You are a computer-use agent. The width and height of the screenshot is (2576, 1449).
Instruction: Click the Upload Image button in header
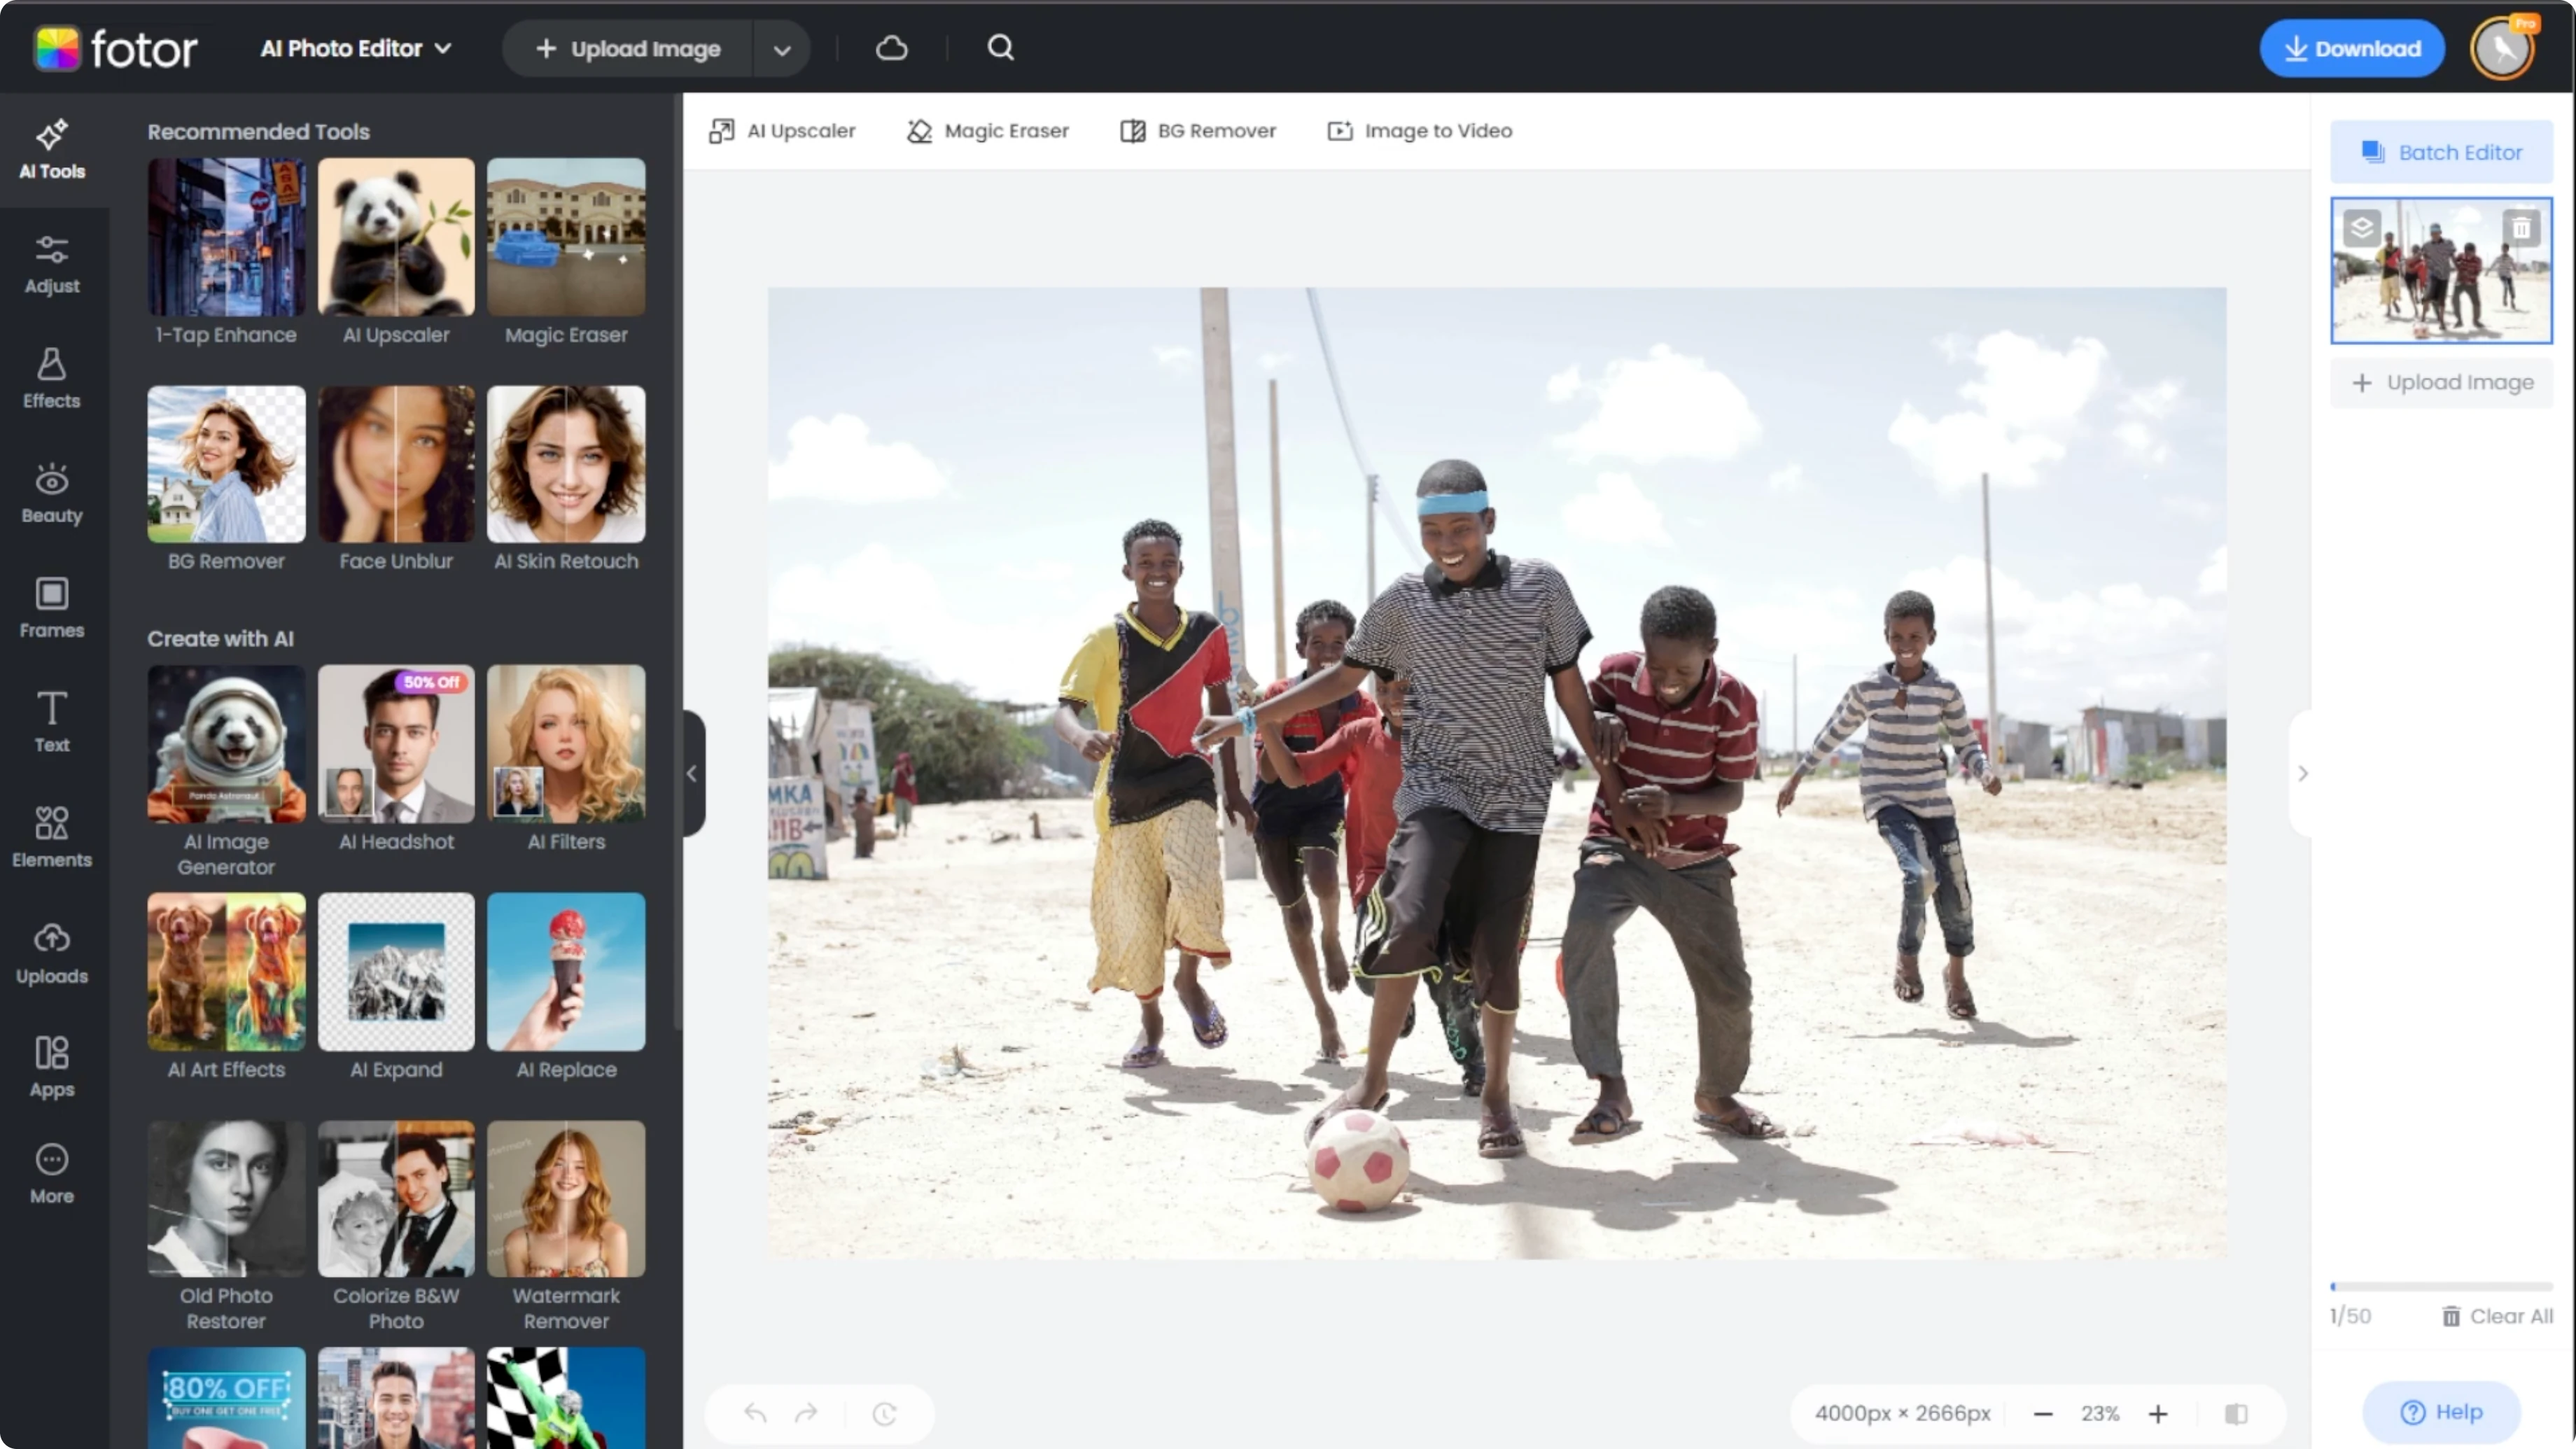[628, 48]
